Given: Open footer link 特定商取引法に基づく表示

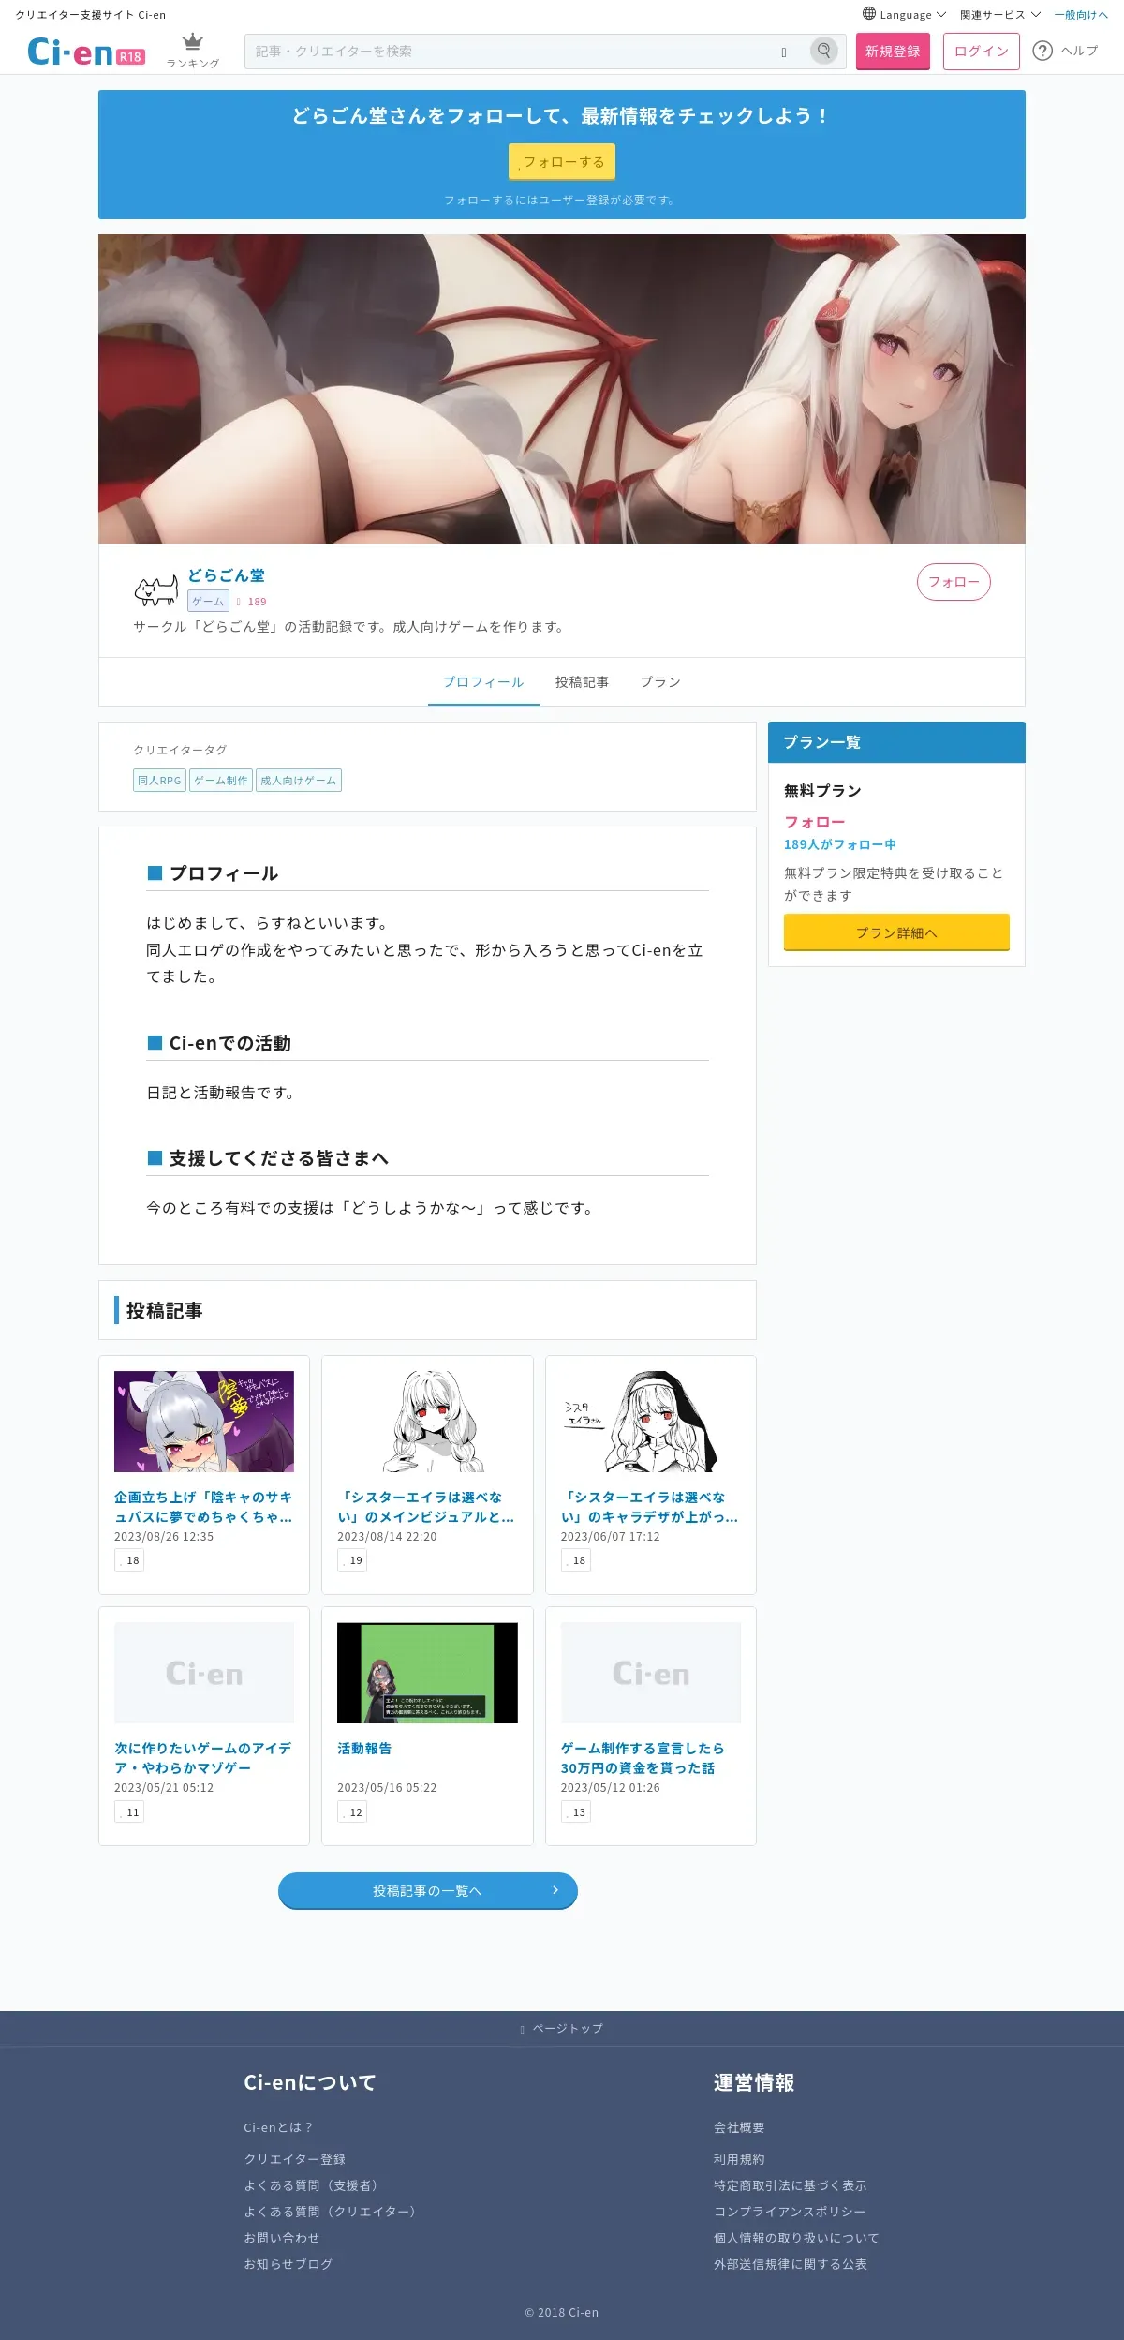Looking at the screenshot, I should (791, 2185).
